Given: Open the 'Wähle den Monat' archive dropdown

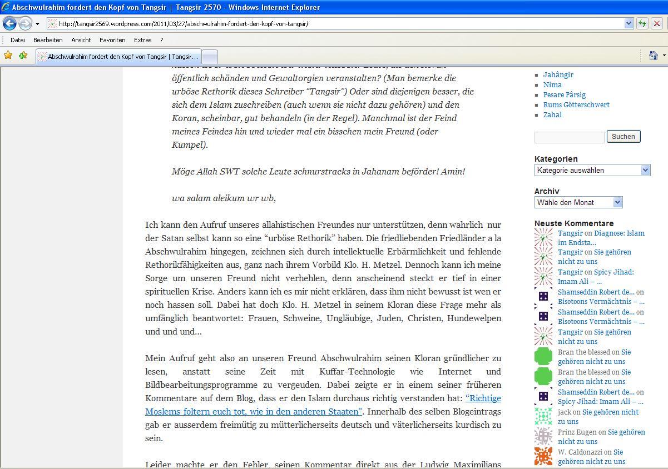Looking at the screenshot, I should click(x=578, y=203).
